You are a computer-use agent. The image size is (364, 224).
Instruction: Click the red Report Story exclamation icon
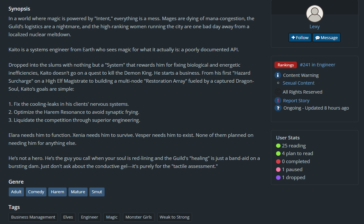(x=278, y=100)
